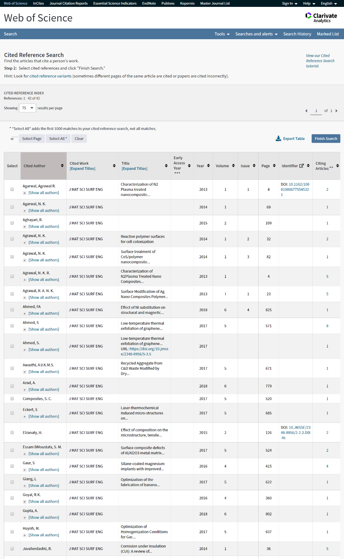Open Search History link
The width and height of the screenshot is (344, 559).
[x=297, y=34]
